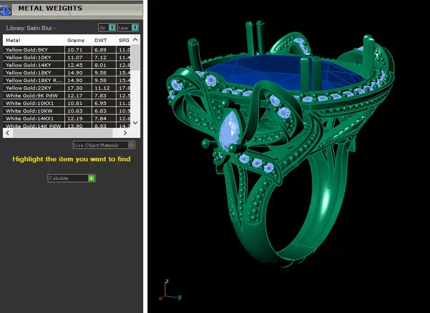Select the White Gold:9K PdW row
Screen dimensions: 430x313
pos(67,95)
